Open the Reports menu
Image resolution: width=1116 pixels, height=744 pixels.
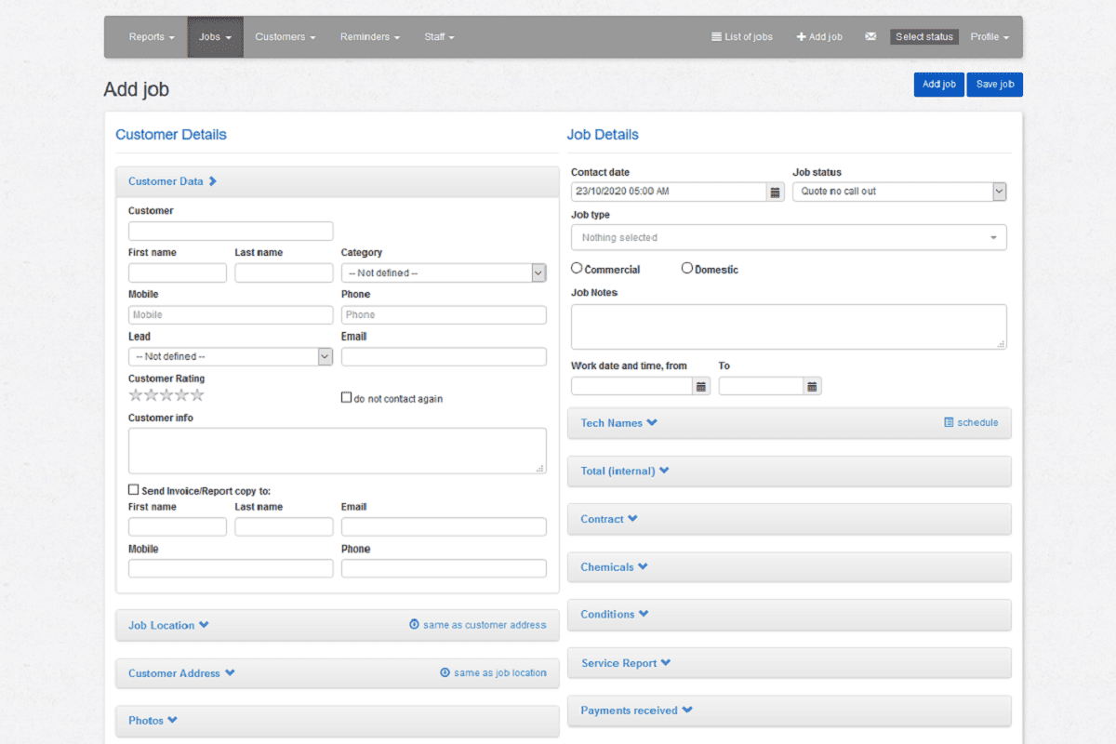tap(152, 37)
